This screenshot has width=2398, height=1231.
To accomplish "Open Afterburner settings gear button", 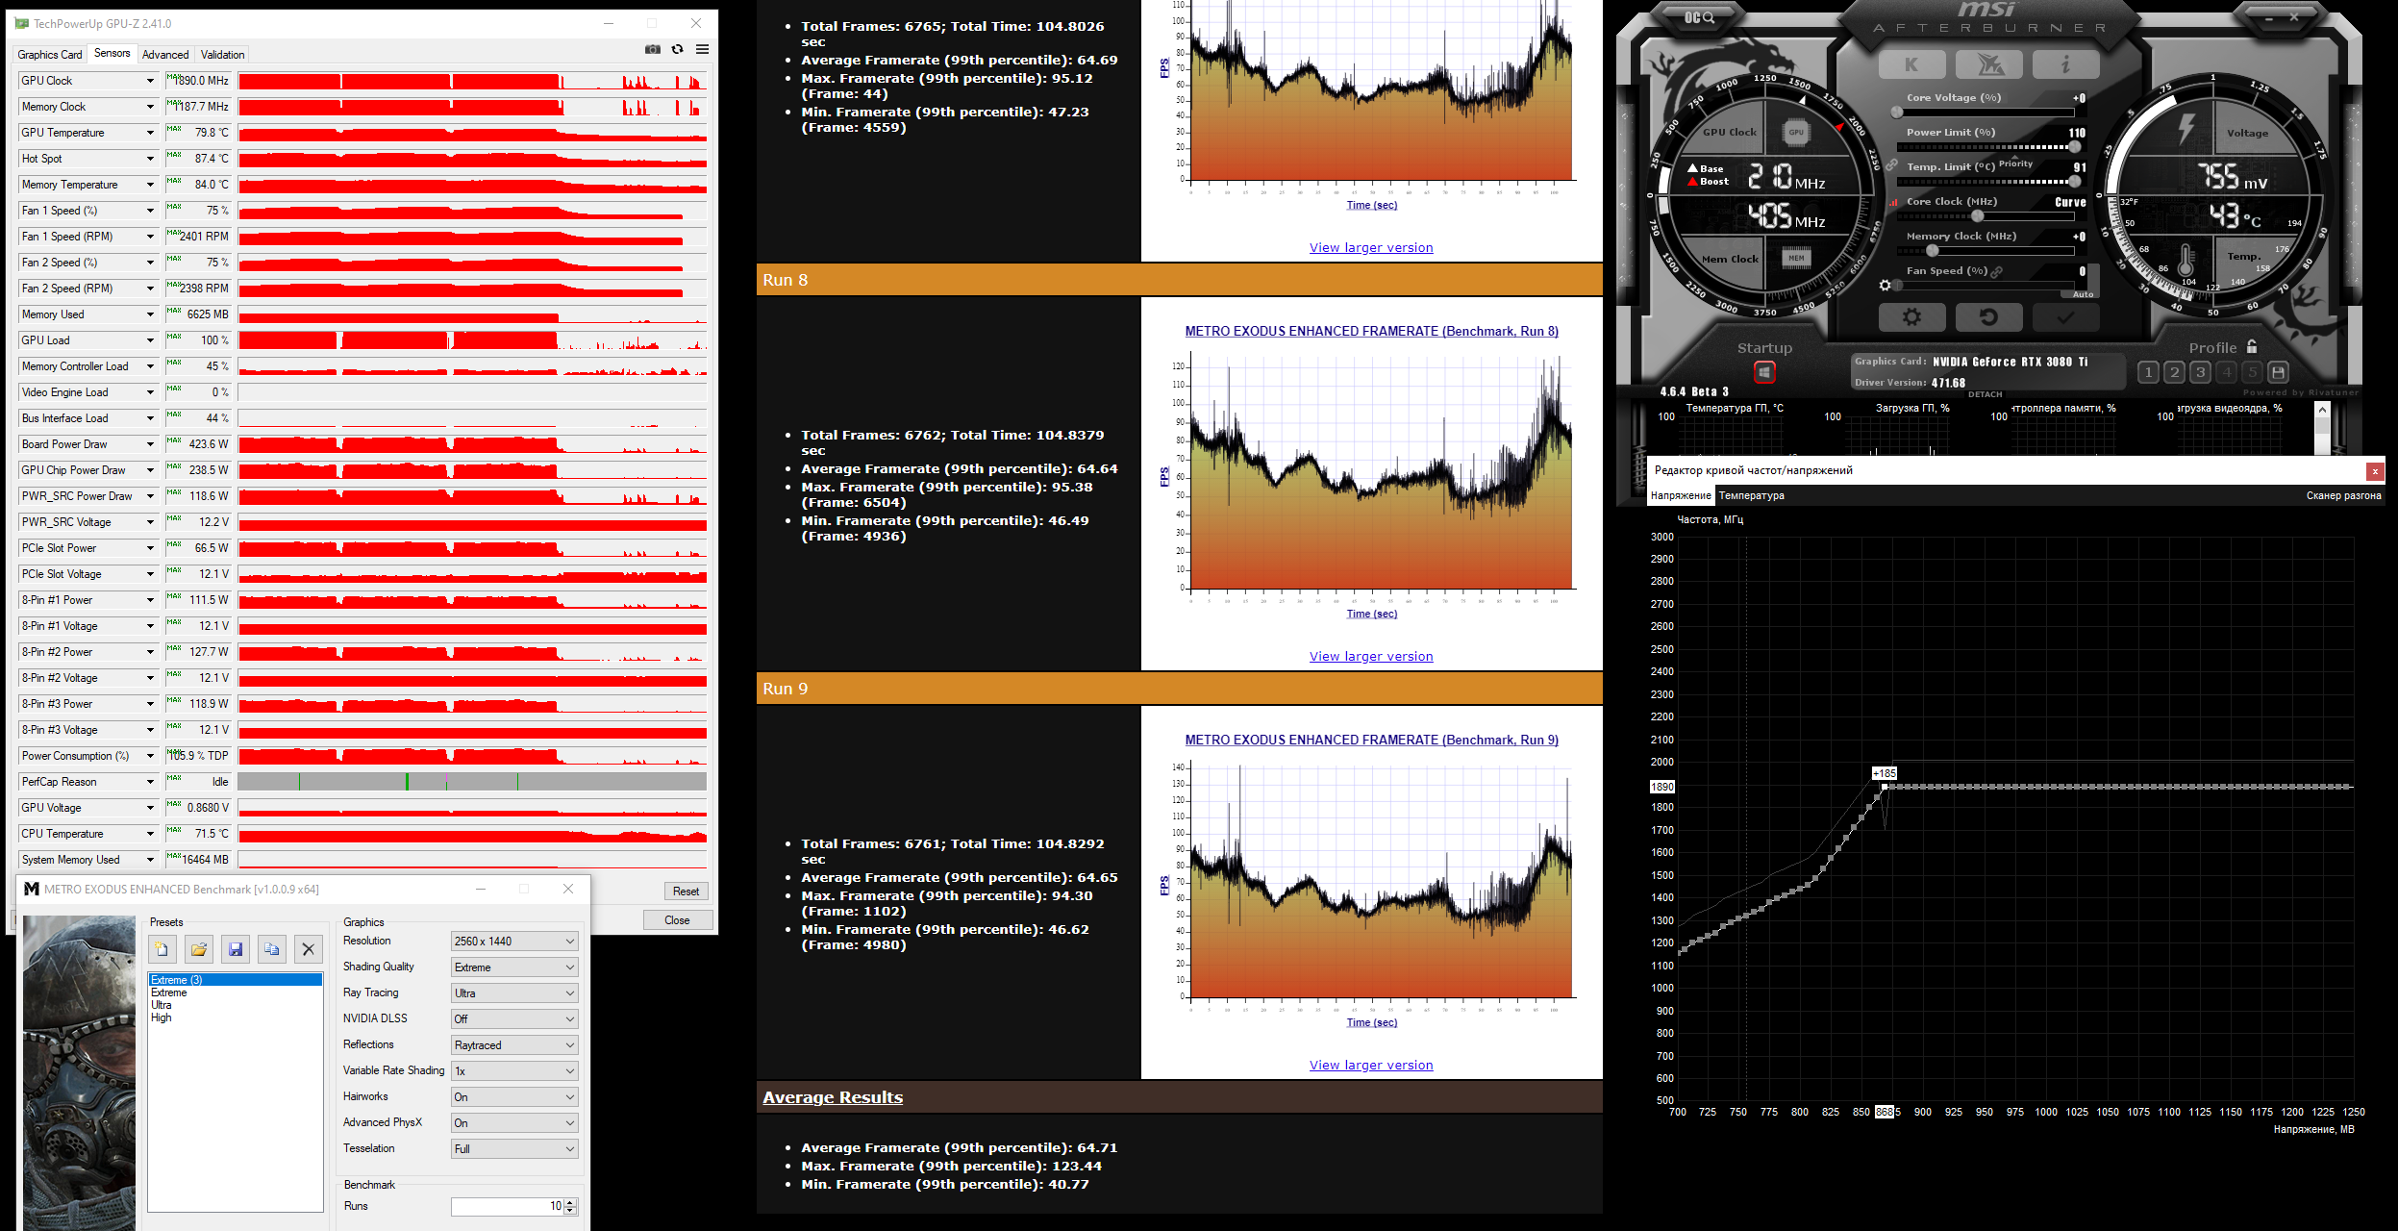I will pyautogui.click(x=1911, y=317).
